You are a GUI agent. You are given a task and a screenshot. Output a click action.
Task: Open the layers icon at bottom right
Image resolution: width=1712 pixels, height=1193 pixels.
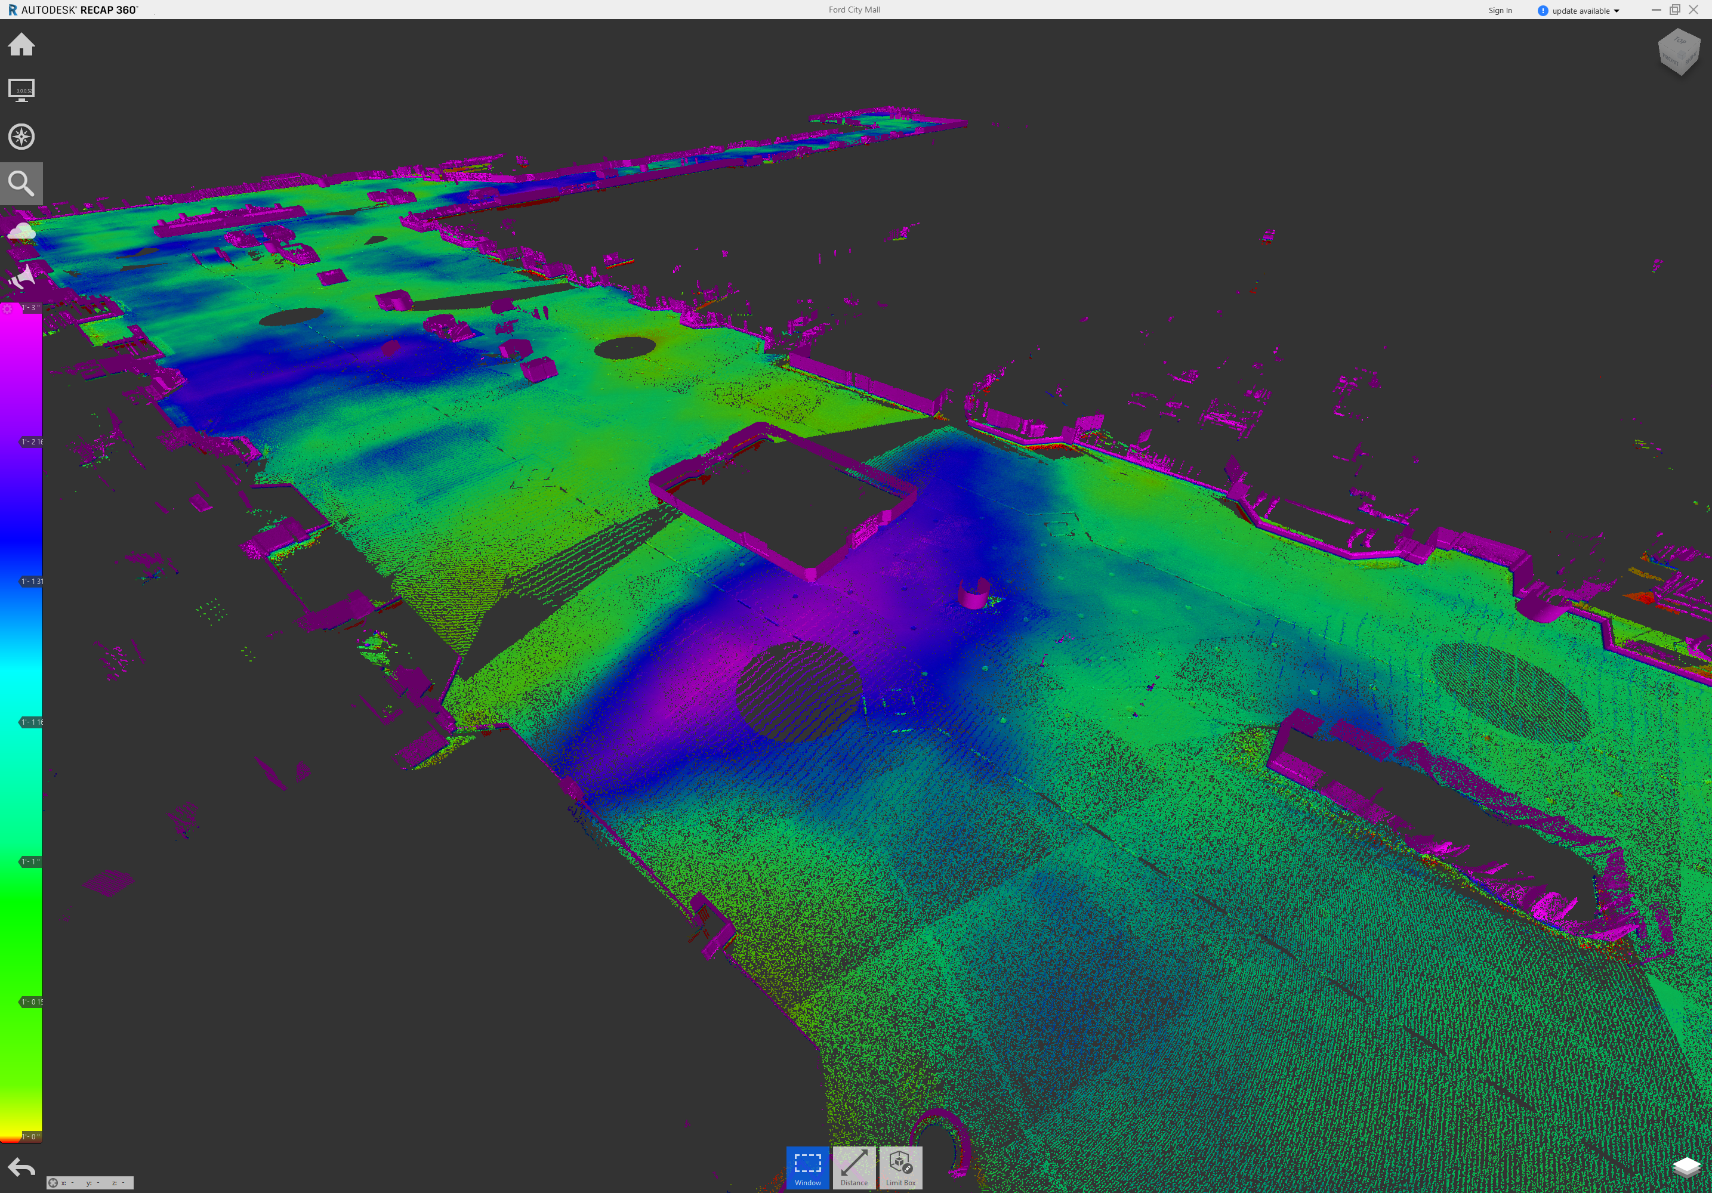tap(1688, 1167)
